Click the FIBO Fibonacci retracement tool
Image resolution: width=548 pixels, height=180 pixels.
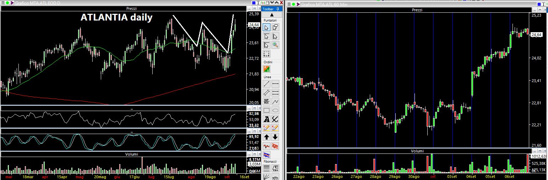pos(275,168)
